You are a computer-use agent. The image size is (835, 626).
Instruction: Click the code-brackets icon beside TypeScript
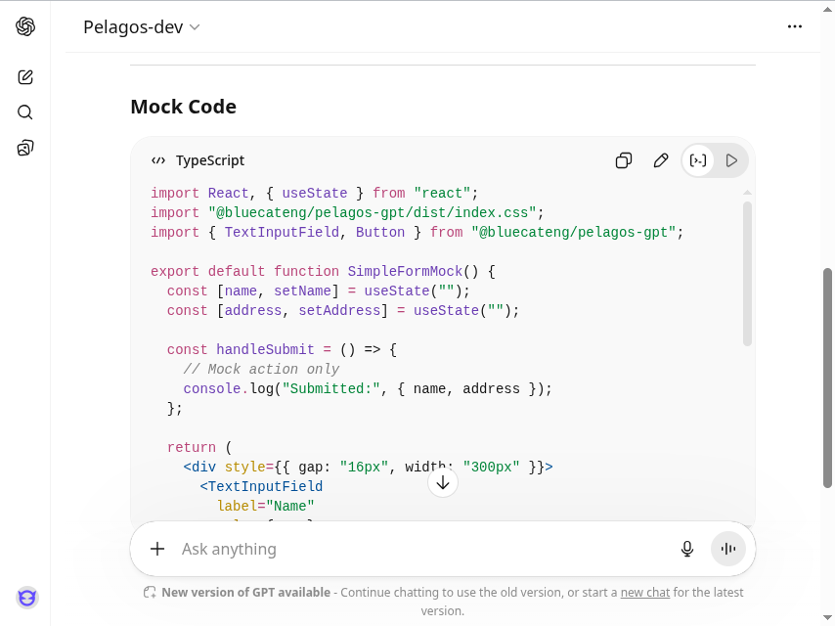(158, 160)
